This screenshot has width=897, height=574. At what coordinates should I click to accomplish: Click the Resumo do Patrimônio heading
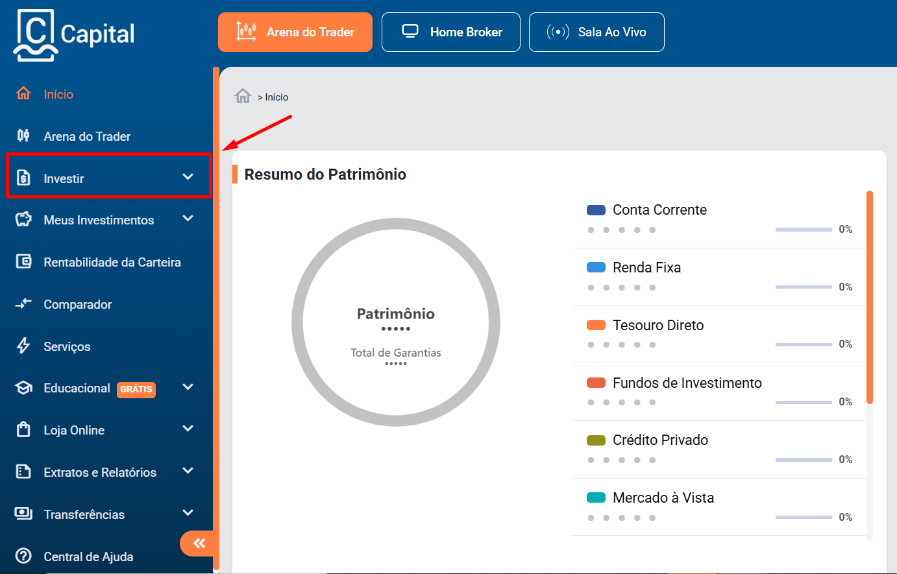325,174
